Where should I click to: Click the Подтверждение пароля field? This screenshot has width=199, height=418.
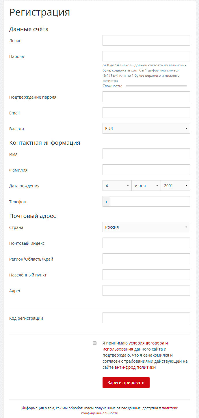coord(146,97)
